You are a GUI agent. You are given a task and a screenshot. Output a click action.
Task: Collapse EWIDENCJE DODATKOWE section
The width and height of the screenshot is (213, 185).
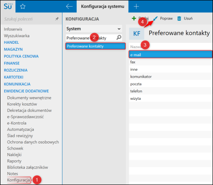27,91
